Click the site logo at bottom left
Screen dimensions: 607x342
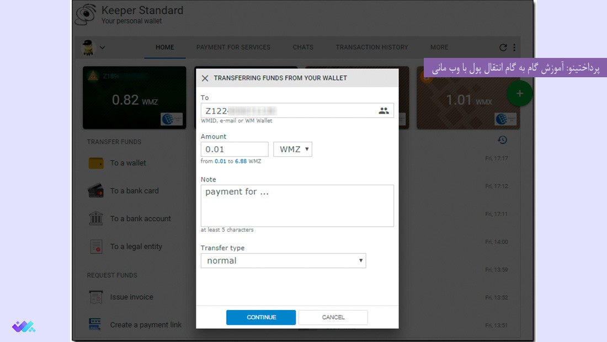pyautogui.click(x=24, y=327)
